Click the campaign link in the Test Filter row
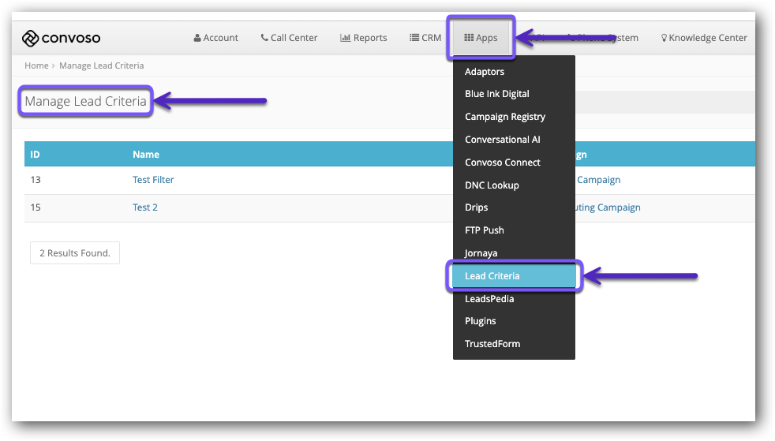775x441 pixels. [x=598, y=180]
